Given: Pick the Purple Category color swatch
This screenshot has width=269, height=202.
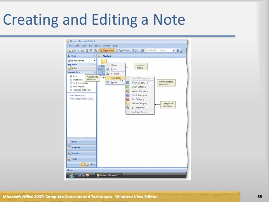Looking at the screenshot, I should tap(128, 95).
